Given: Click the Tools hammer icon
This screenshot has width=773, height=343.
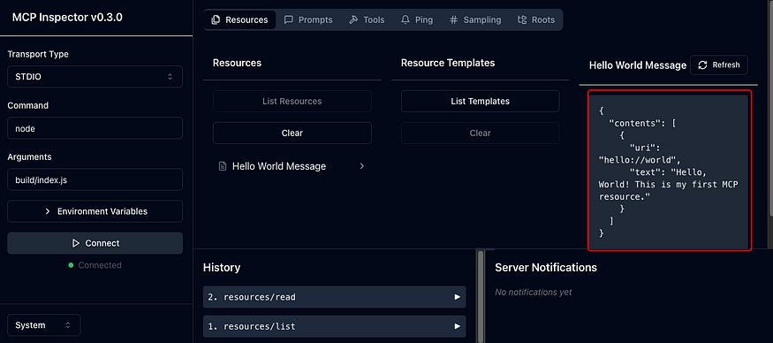Looking at the screenshot, I should pyautogui.click(x=353, y=19).
